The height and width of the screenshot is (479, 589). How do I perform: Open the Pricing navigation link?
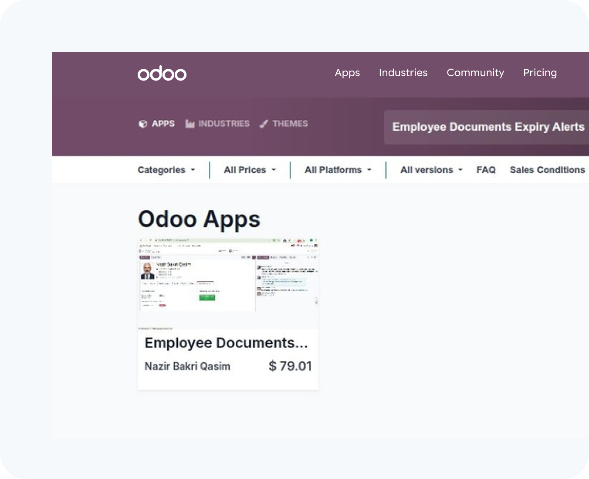coord(540,73)
